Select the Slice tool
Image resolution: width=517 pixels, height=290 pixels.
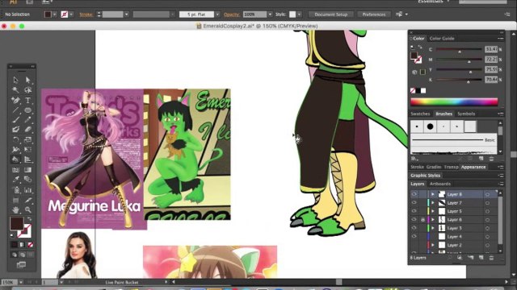27,200
